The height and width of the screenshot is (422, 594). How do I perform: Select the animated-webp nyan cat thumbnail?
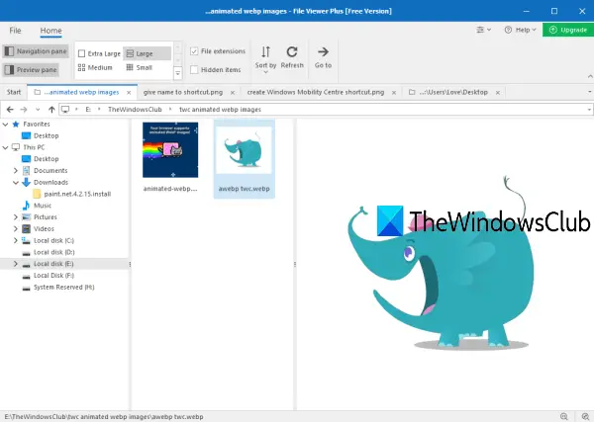(170, 150)
